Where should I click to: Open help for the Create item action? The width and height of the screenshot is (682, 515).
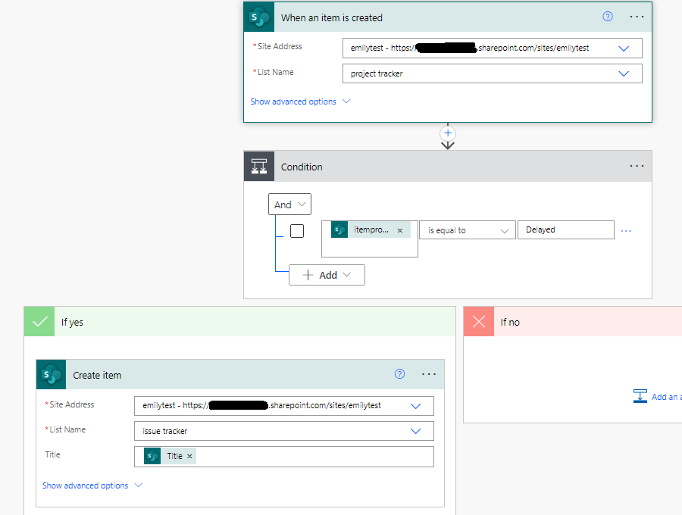click(x=399, y=374)
